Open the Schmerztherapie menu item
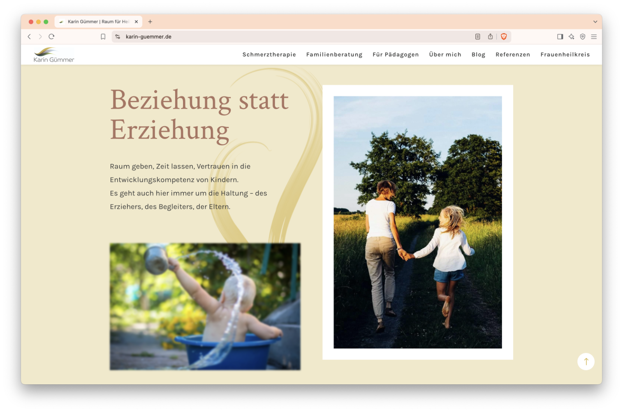This screenshot has width=623, height=412. (x=269, y=55)
